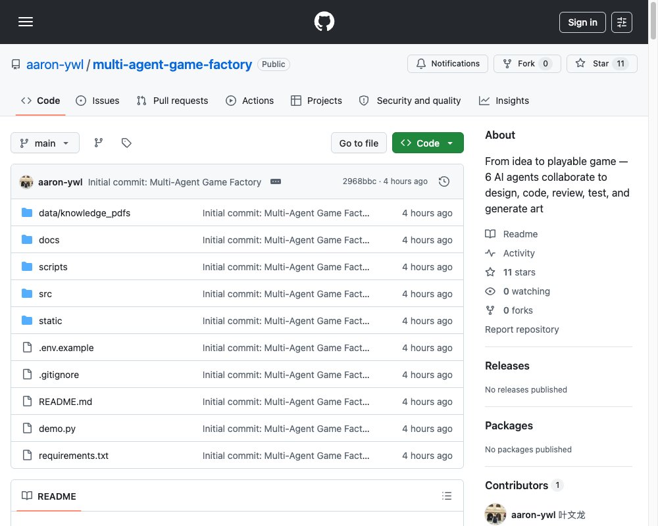Switch to the Issues tab
Image resolution: width=658 pixels, height=526 pixels.
tap(97, 101)
